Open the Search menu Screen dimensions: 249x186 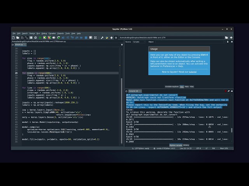[x=25, y=34]
